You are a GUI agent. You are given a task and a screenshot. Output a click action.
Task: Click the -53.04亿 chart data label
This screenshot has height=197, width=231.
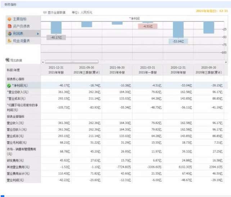[178, 41]
